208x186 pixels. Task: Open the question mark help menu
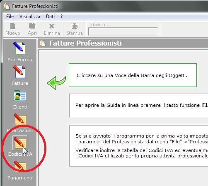[x=61, y=17]
